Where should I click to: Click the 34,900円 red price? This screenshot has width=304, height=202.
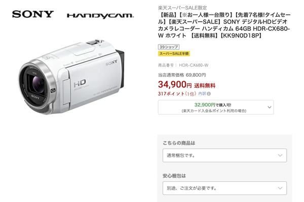175,84
